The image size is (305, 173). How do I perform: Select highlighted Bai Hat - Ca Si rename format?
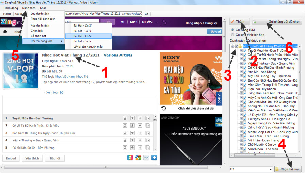(88, 36)
